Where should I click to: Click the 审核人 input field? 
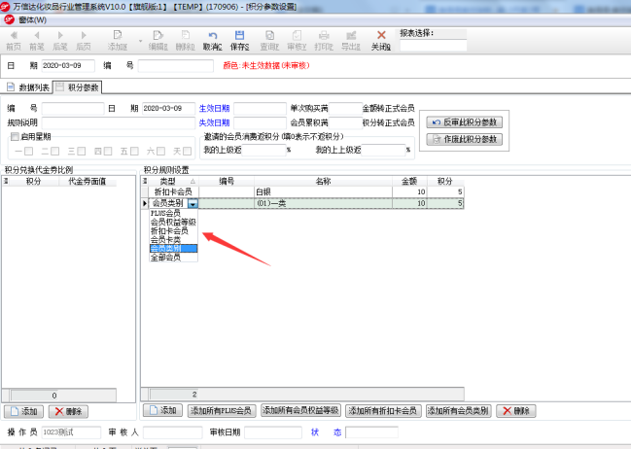pos(173,432)
